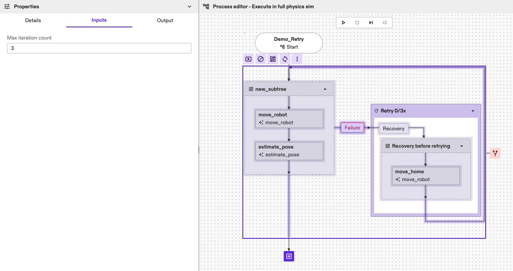Click the pink branch fork icon
This screenshot has height=271, width=513.
pyautogui.click(x=495, y=153)
